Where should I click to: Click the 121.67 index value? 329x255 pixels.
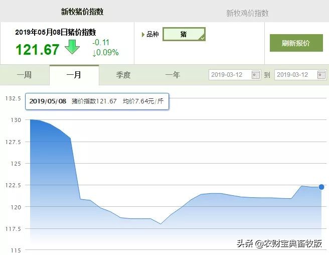pyautogui.click(x=37, y=50)
